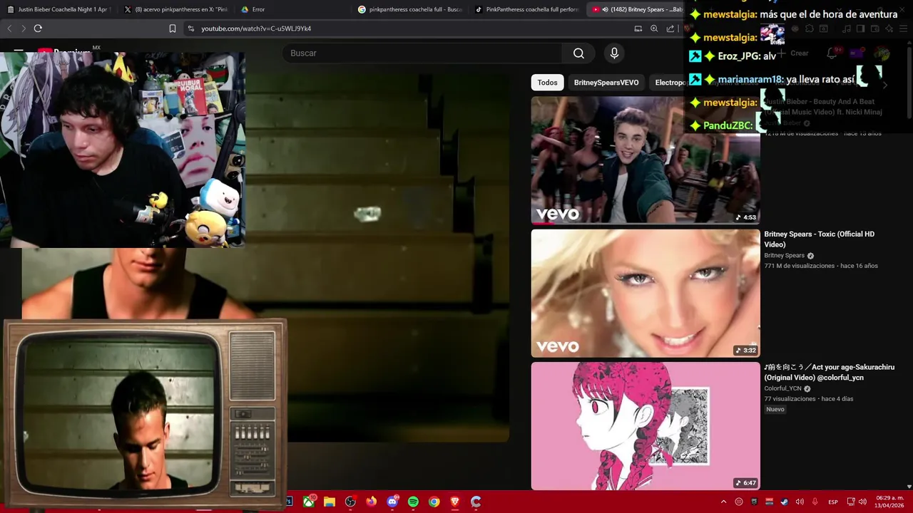
Task: Open File Explorer from taskbar
Action: coord(330,502)
